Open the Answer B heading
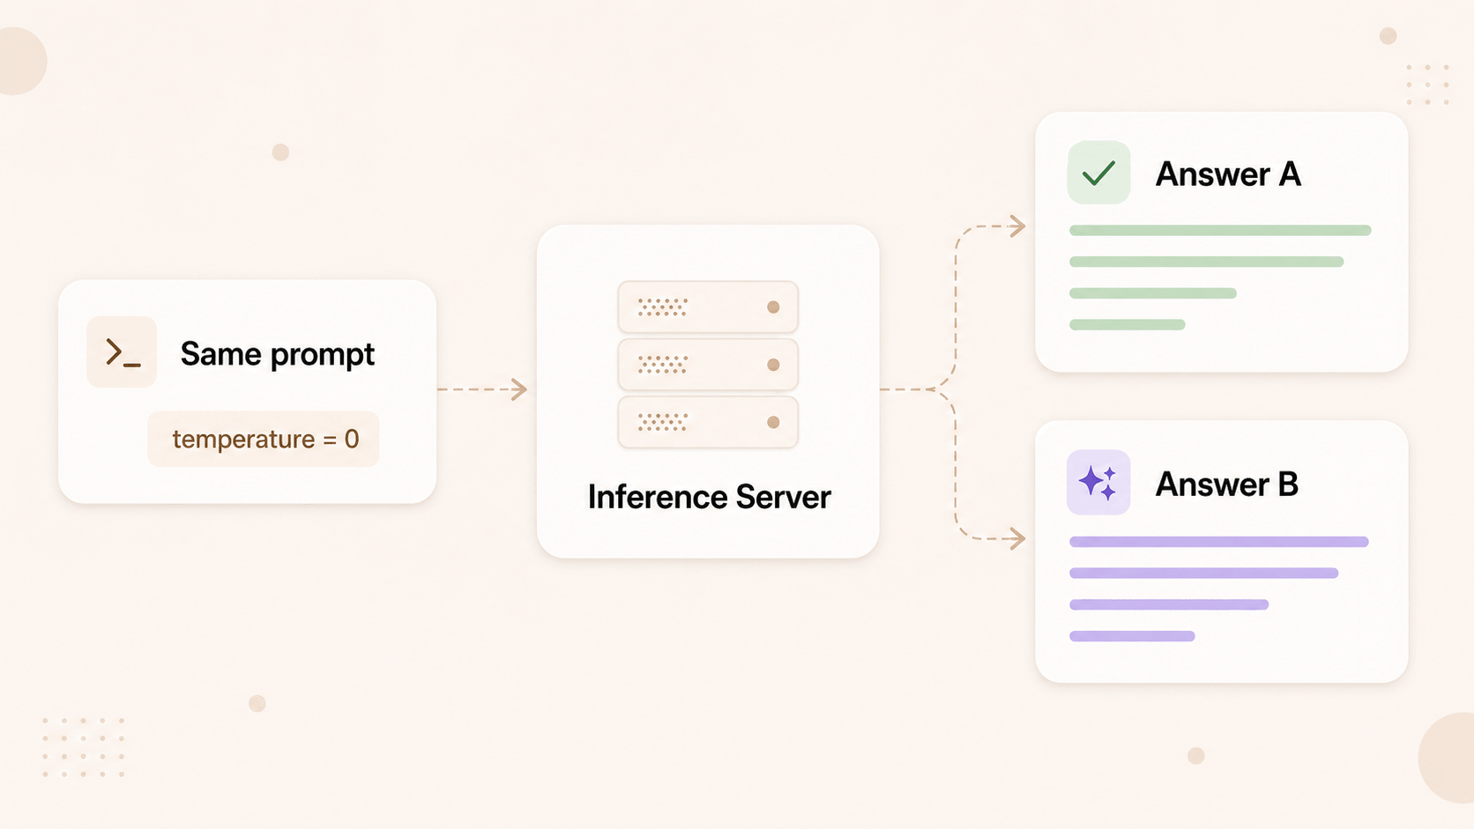The width and height of the screenshot is (1474, 829). pyautogui.click(x=1226, y=484)
